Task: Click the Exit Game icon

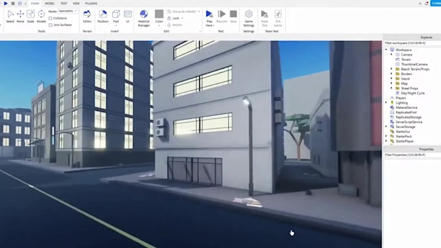Action: coord(278,14)
